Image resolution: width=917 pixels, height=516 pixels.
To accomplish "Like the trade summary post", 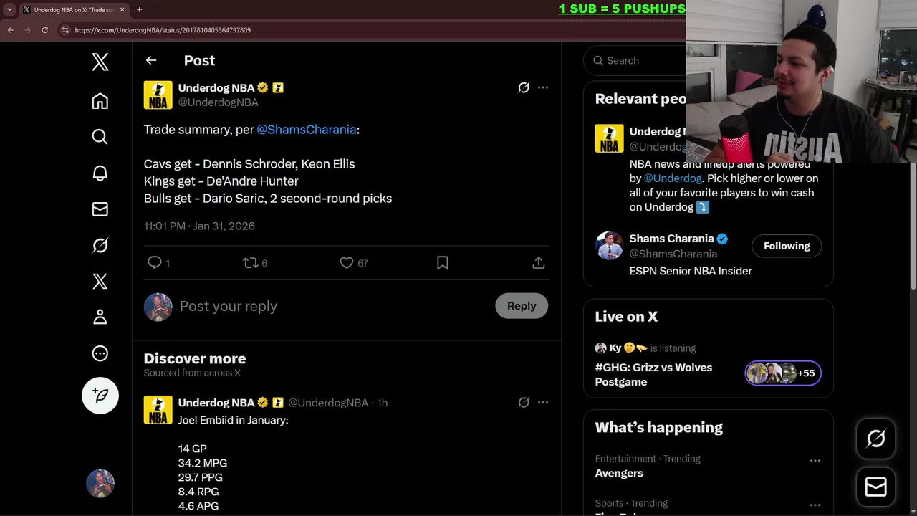I will (354, 263).
